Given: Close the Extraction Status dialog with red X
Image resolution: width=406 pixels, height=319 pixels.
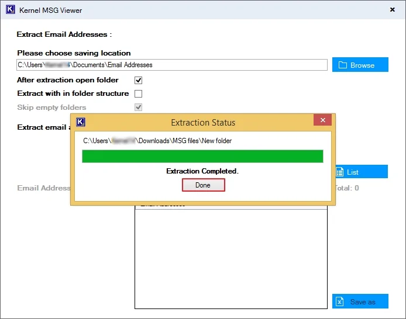Looking at the screenshot, I should [x=322, y=121].
